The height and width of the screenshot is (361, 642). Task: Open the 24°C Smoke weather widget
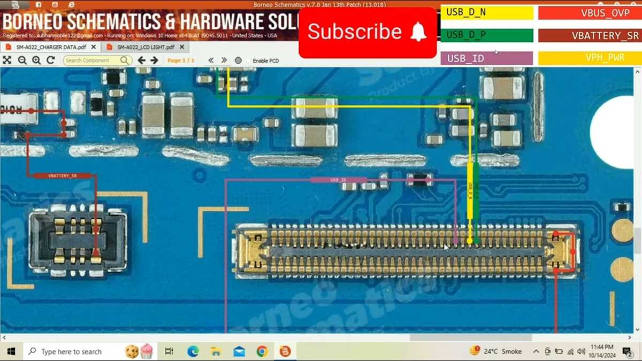[x=495, y=351]
